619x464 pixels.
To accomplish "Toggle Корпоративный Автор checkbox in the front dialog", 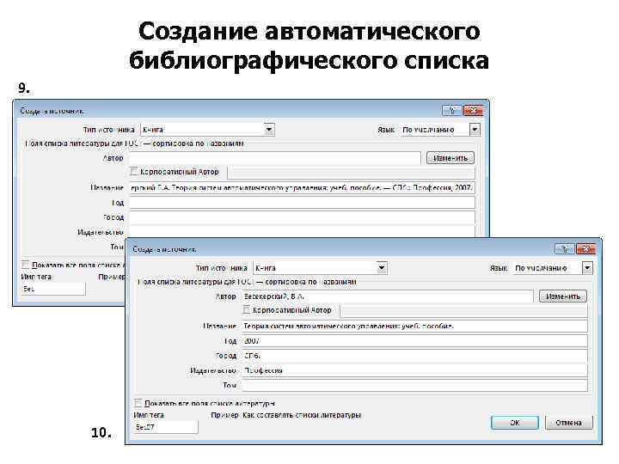I will (247, 310).
